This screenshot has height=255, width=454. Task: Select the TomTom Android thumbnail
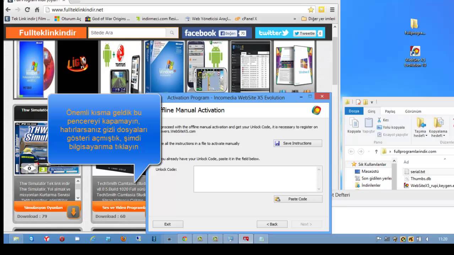pos(121,66)
